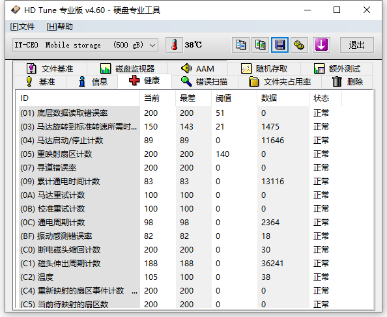387x317 pixels.
Task: Click the HD Tune title bar app icon
Action: pyautogui.click(x=15, y=10)
